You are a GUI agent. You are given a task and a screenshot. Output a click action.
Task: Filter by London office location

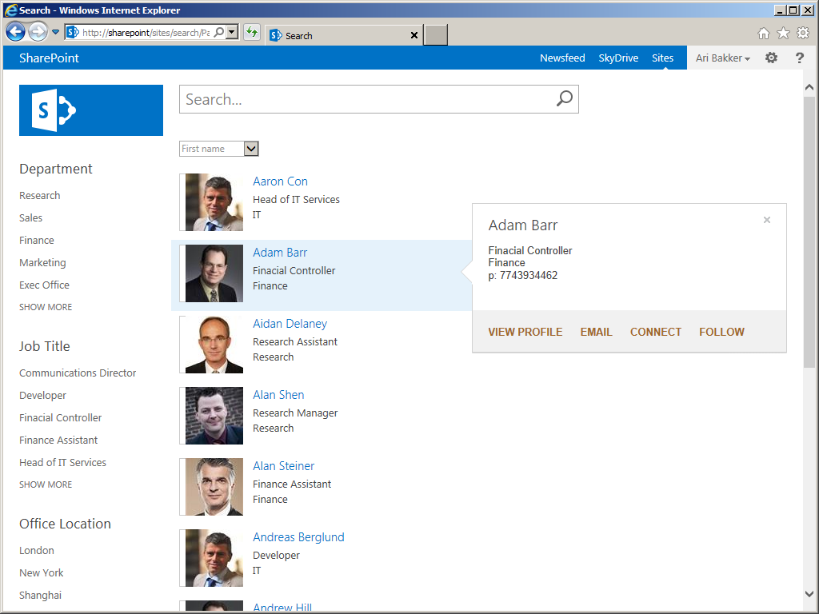point(37,550)
